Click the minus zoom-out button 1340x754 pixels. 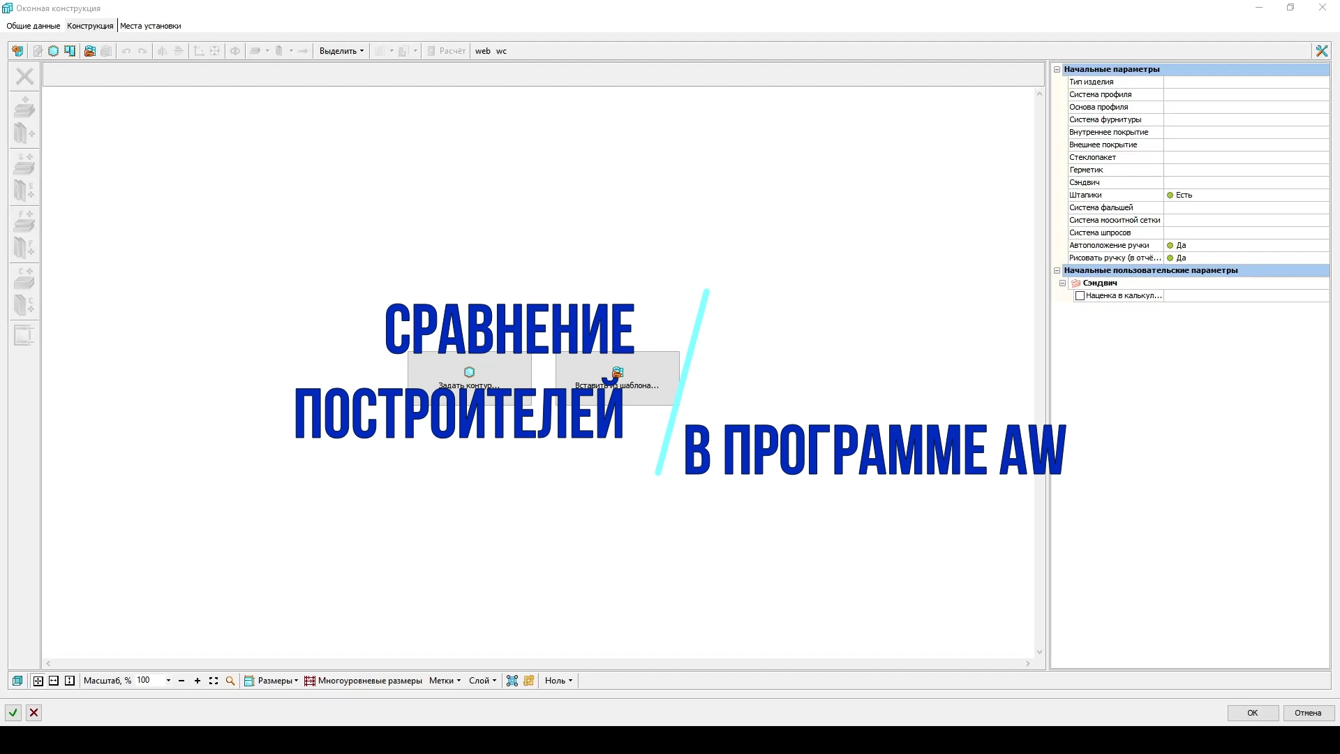point(181,681)
